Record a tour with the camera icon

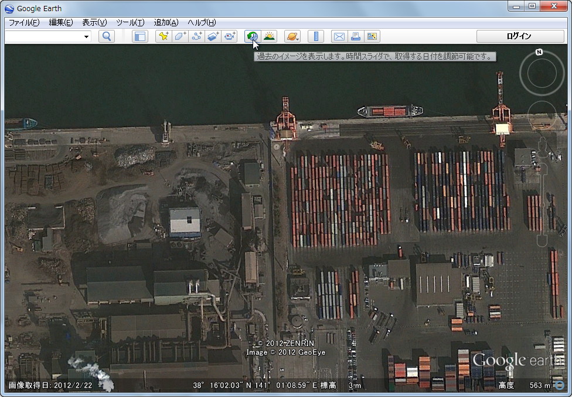[x=230, y=36]
